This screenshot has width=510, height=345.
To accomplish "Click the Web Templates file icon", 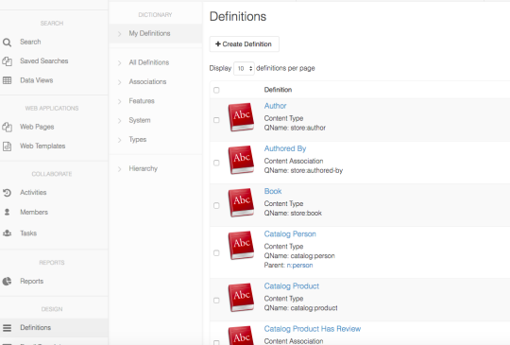I will pos(7,147).
